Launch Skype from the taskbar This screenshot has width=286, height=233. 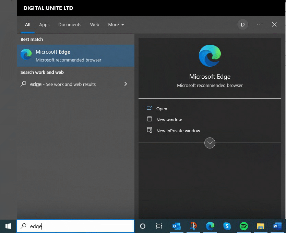pyautogui.click(x=227, y=226)
